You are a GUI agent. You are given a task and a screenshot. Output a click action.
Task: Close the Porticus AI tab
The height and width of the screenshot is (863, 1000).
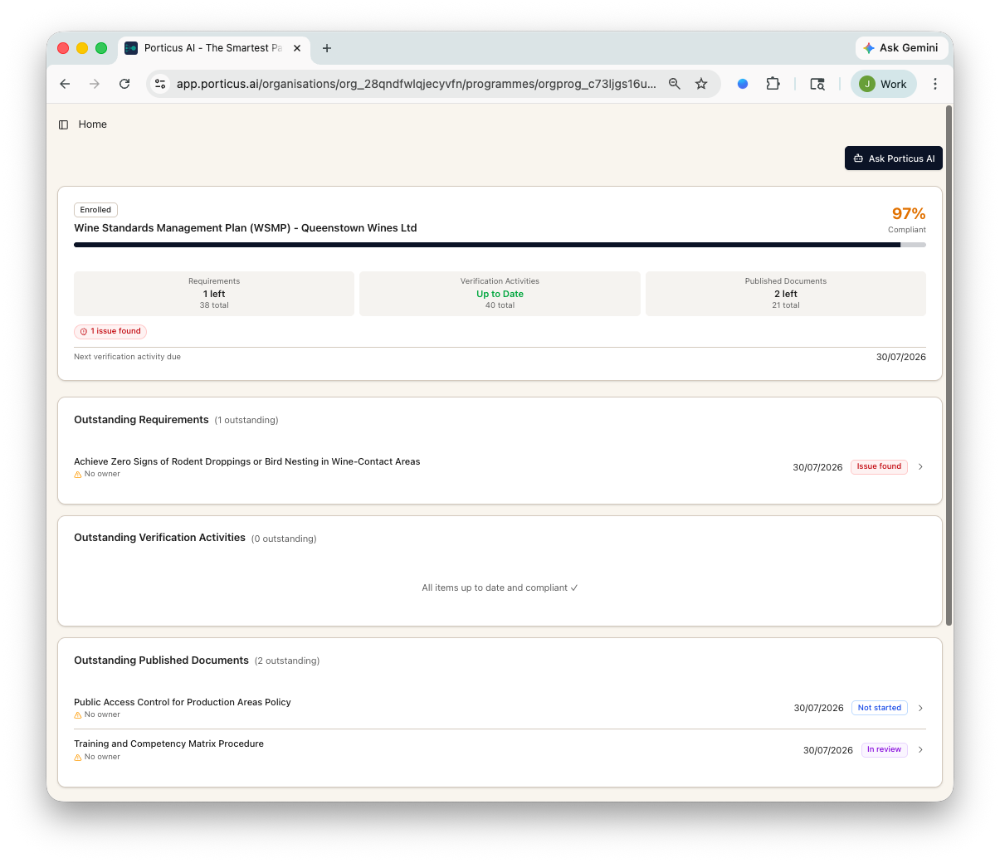coord(297,48)
